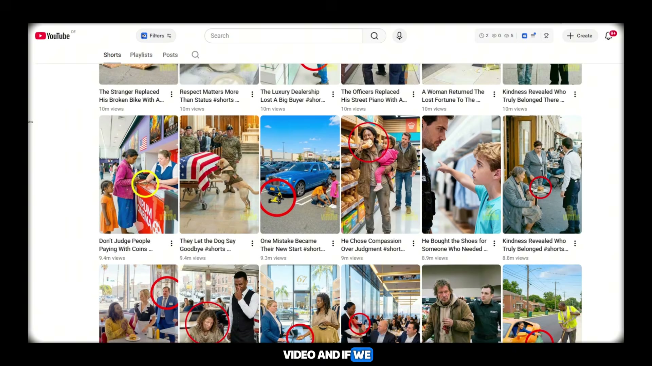
Task: Open menu for They Let the Dog Say Goodbye
Action: (252, 243)
